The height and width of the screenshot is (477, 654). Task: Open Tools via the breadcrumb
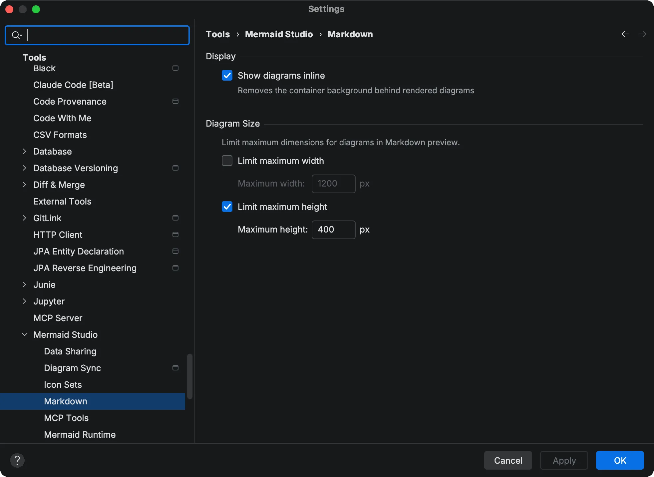click(x=218, y=34)
